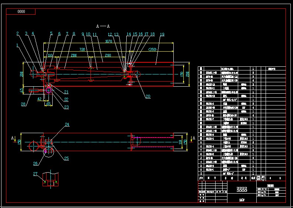Click part callout number 11
This screenshot has width=293, height=208.
coord(95,34)
